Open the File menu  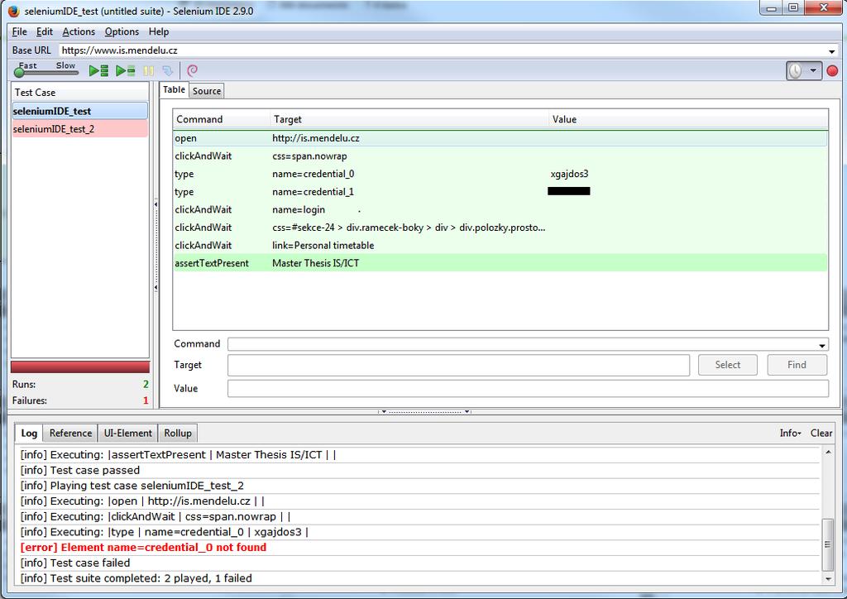[20, 32]
